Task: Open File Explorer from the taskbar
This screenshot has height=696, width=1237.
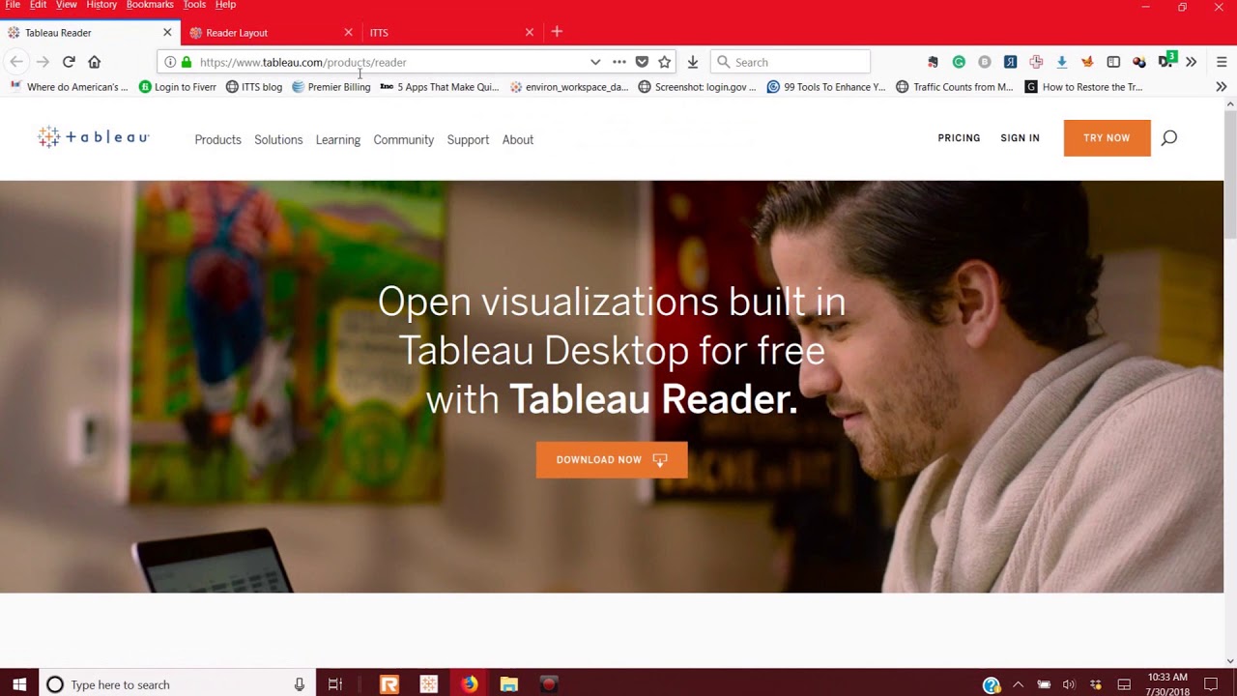Action: coord(508,684)
